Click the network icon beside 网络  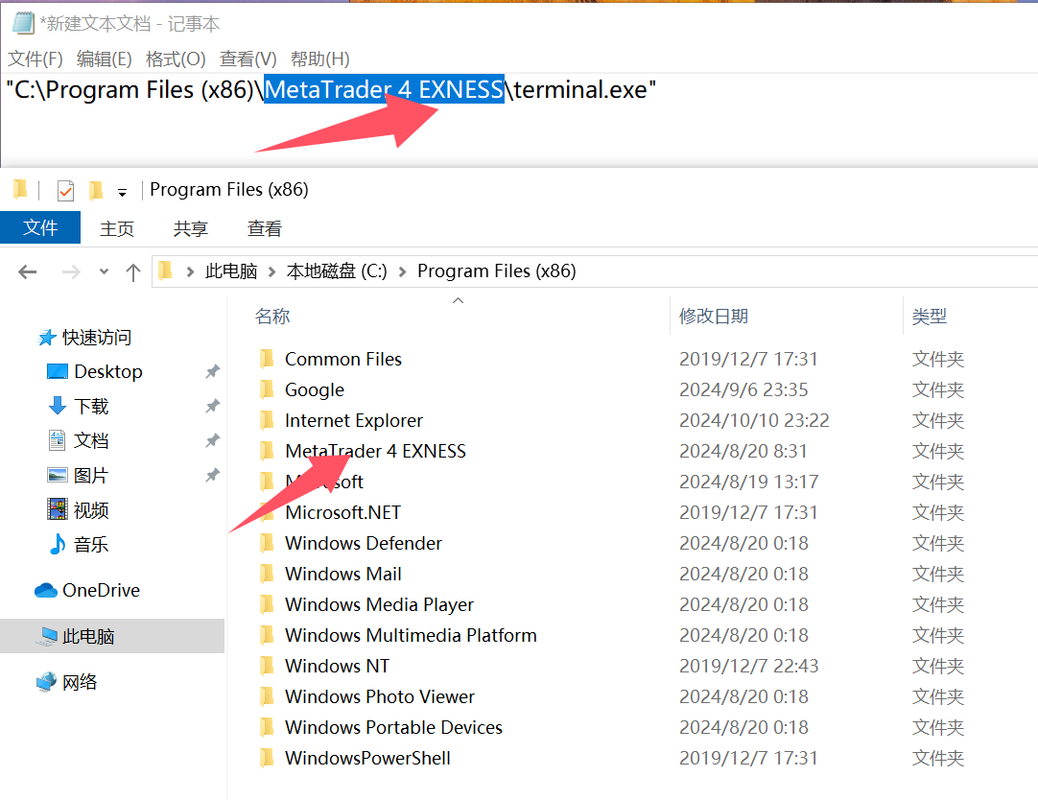(46, 682)
